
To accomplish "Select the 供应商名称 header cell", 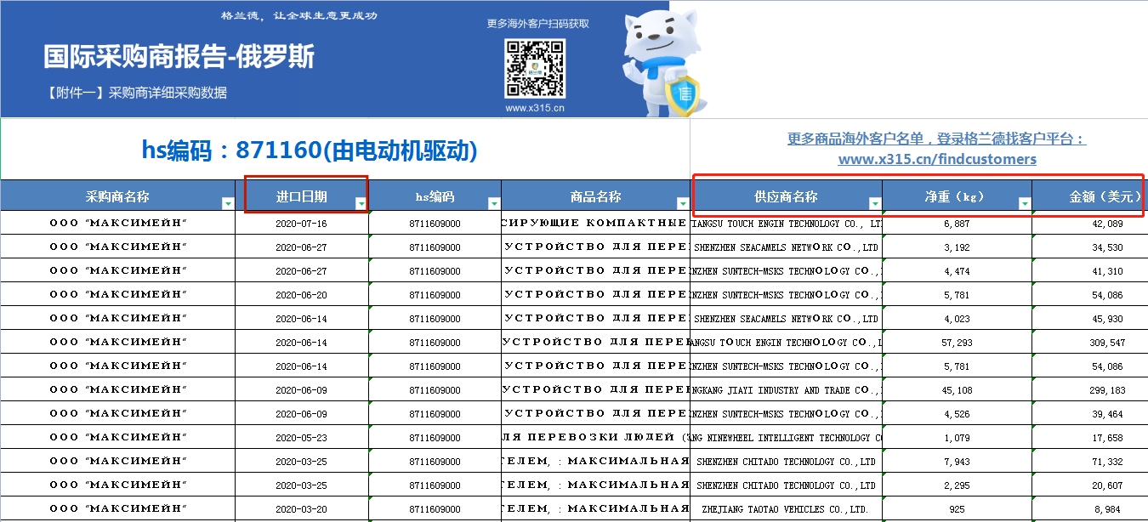I will pyautogui.click(x=787, y=196).
